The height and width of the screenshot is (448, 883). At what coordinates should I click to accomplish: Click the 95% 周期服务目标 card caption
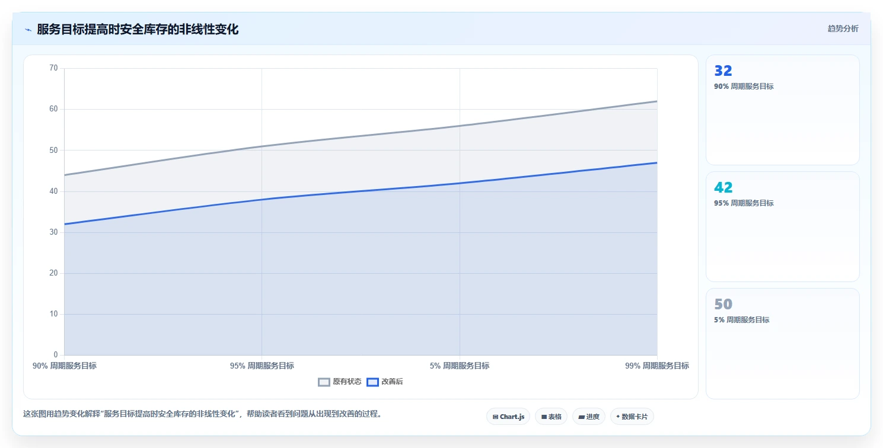pos(744,203)
